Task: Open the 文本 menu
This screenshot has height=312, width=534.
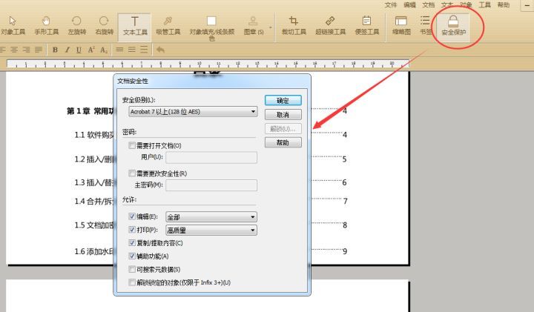Action: click(x=447, y=4)
